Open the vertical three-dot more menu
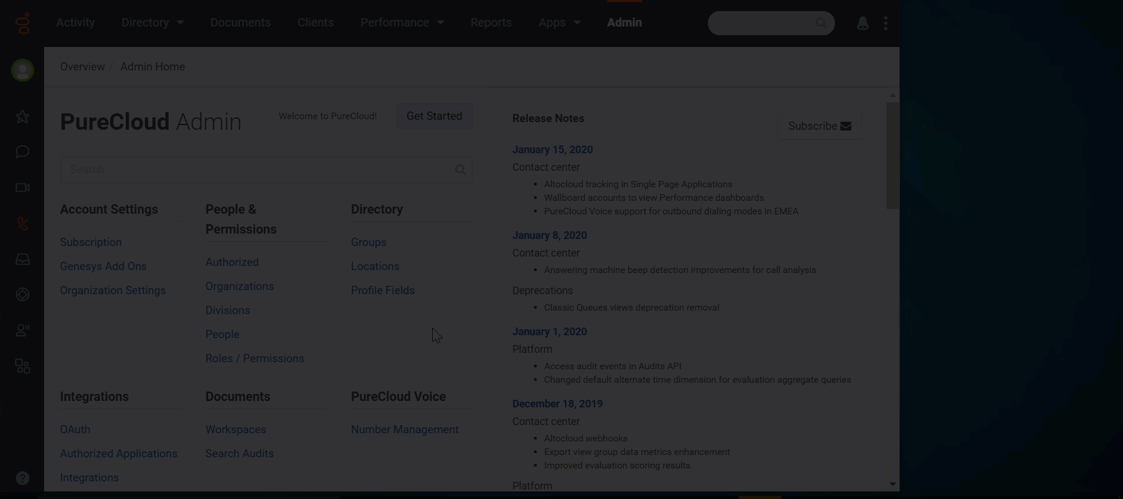Image resolution: width=1123 pixels, height=499 pixels. pyautogui.click(x=885, y=23)
